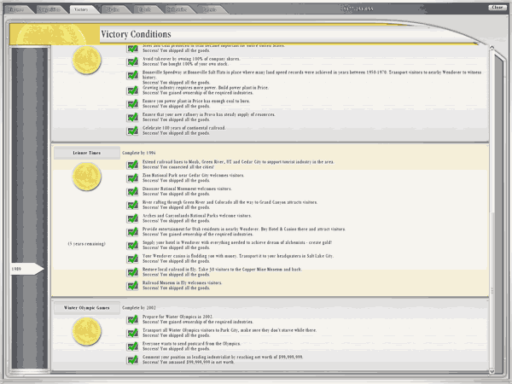This screenshot has height=384, width=512.
Task: Click the 'Complete by 1994' text
Action: 139,153
